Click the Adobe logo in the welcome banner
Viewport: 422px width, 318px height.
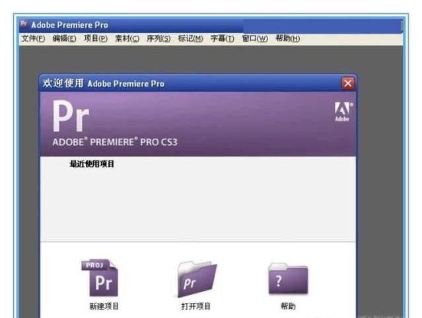coord(343,111)
